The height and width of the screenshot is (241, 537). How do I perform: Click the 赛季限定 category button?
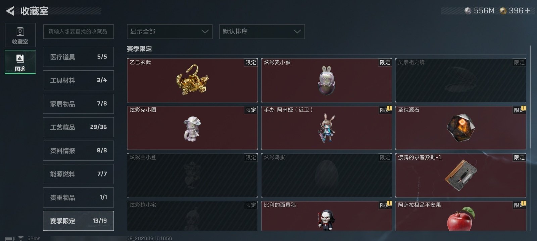[78, 221]
